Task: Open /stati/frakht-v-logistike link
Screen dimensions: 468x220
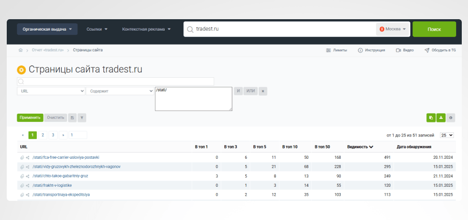Action: click(x=52, y=185)
